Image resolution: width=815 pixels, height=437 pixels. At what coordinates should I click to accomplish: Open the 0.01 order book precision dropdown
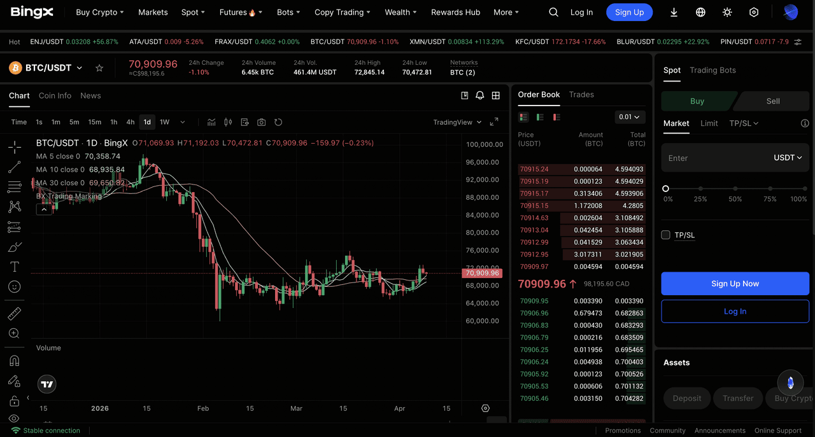click(630, 117)
